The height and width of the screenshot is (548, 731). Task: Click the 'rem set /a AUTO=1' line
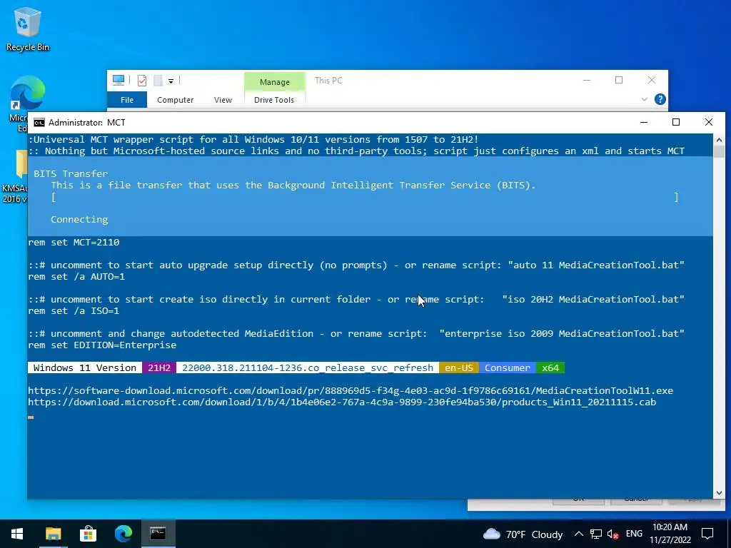click(76, 277)
